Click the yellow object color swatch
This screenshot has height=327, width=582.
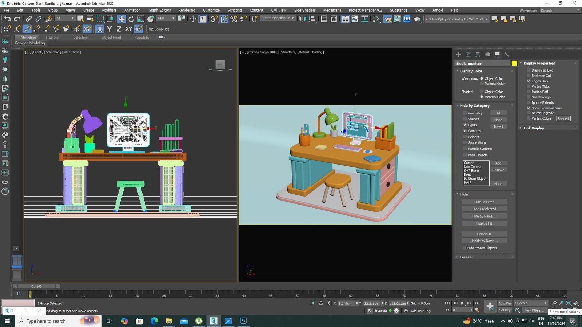tap(514, 64)
